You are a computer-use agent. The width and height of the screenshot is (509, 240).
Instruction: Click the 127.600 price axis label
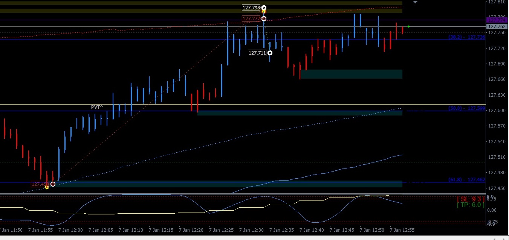click(497, 111)
